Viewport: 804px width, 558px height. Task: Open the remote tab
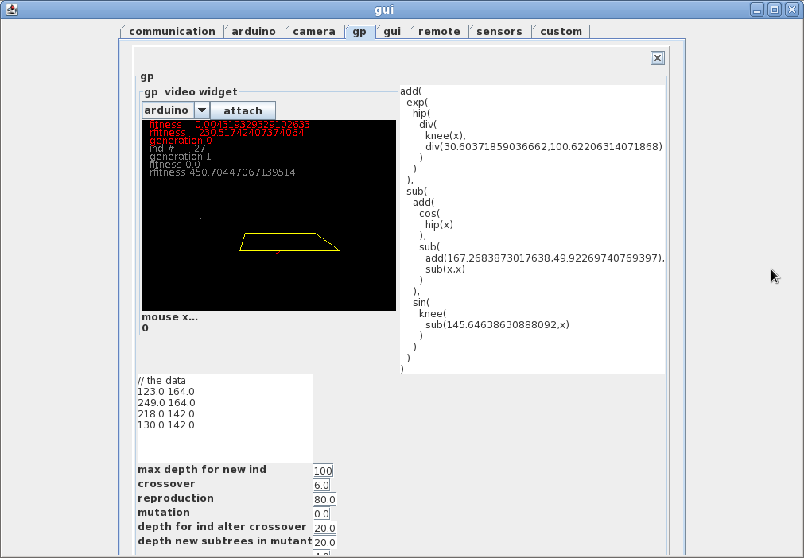tap(439, 32)
